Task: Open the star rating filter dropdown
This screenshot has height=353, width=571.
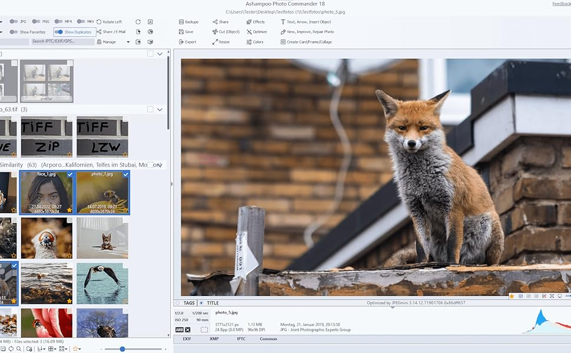Action: pyautogui.click(x=77, y=349)
